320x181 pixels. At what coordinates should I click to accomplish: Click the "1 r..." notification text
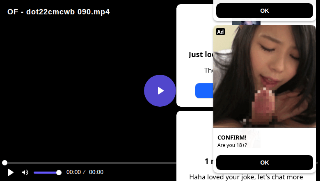click(209, 161)
